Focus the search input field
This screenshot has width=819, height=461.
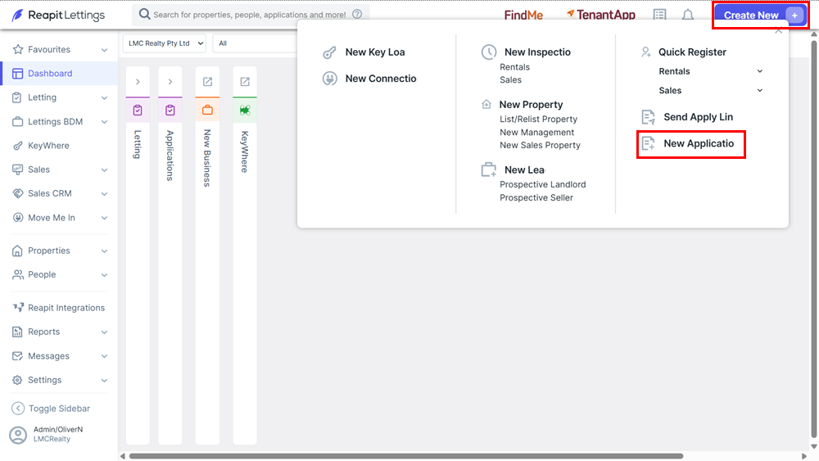tap(249, 15)
